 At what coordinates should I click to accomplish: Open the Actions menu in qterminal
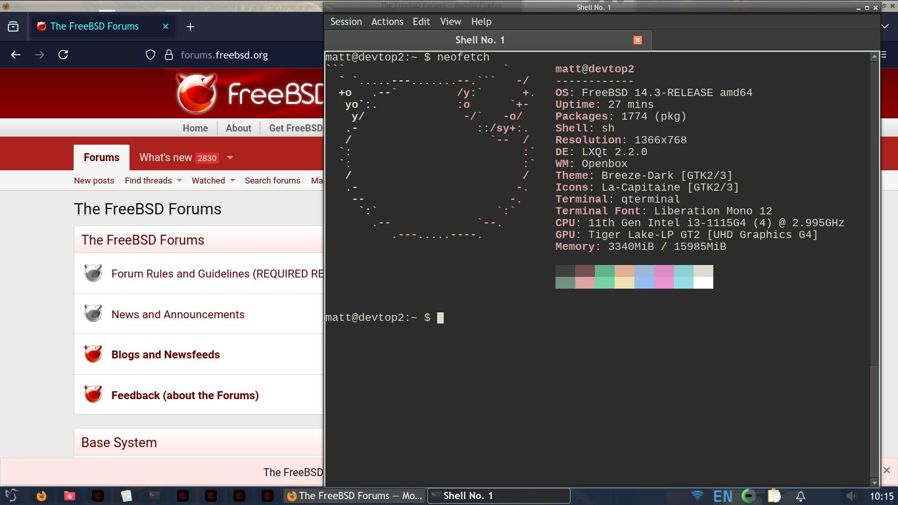click(x=387, y=22)
